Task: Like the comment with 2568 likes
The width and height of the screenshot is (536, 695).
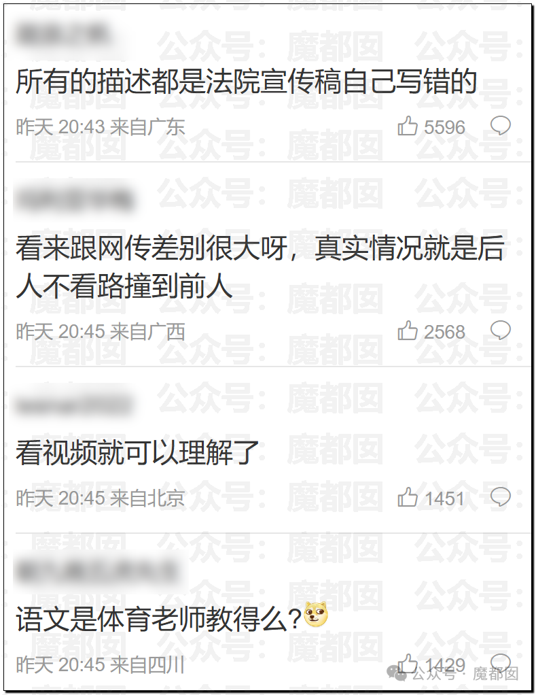Action: pyautogui.click(x=407, y=331)
